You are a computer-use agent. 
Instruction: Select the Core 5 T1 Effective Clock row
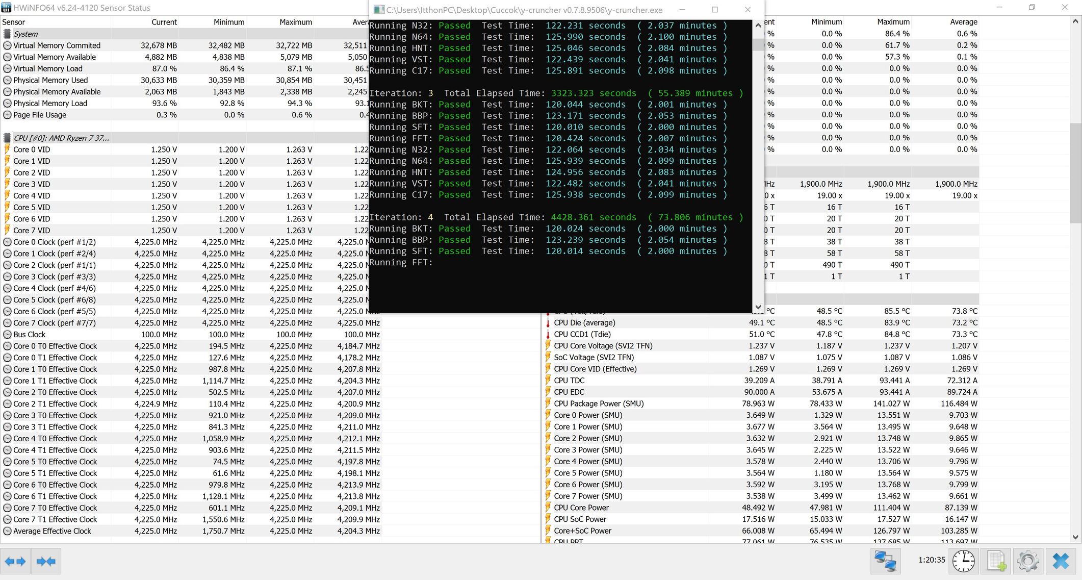pos(191,473)
